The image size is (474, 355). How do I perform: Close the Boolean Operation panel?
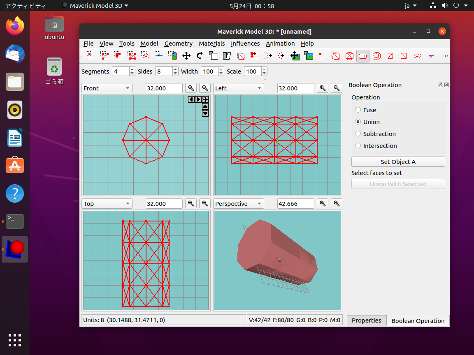pos(446,85)
